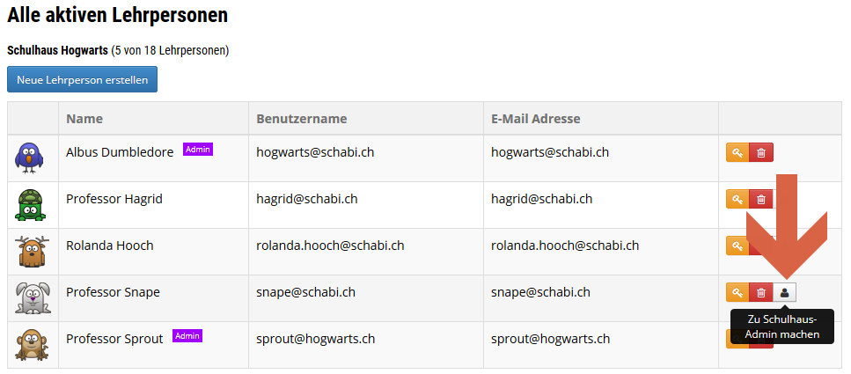The height and width of the screenshot is (374, 851).
Task: Click key icon for Albus Dumbledore
Action: (x=737, y=152)
